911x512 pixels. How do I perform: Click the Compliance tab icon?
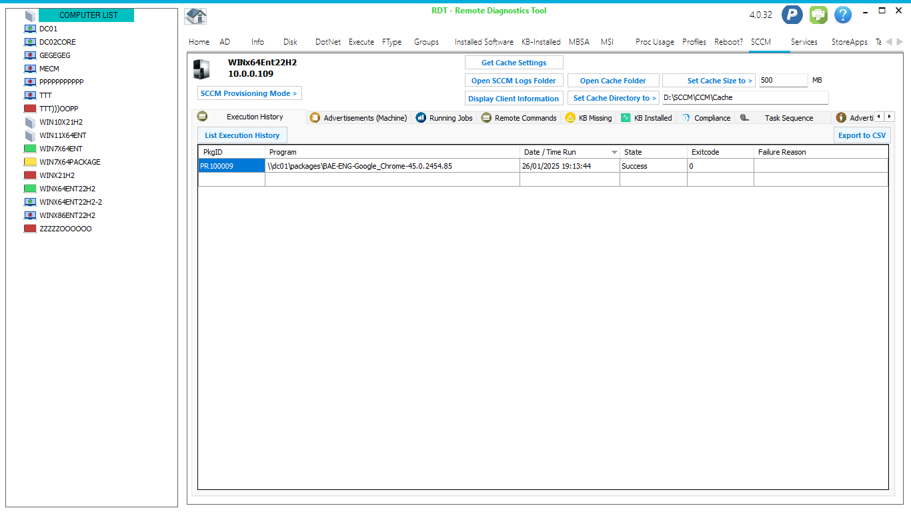[x=686, y=117]
